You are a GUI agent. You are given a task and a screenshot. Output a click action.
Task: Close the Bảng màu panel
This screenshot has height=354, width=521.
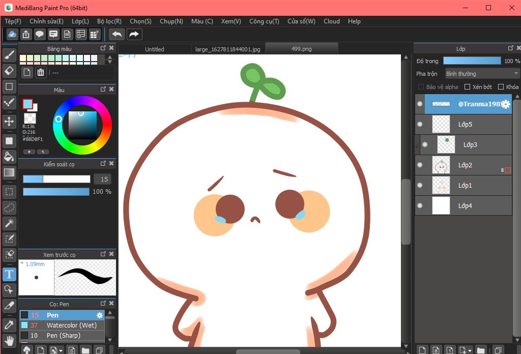[x=111, y=48]
